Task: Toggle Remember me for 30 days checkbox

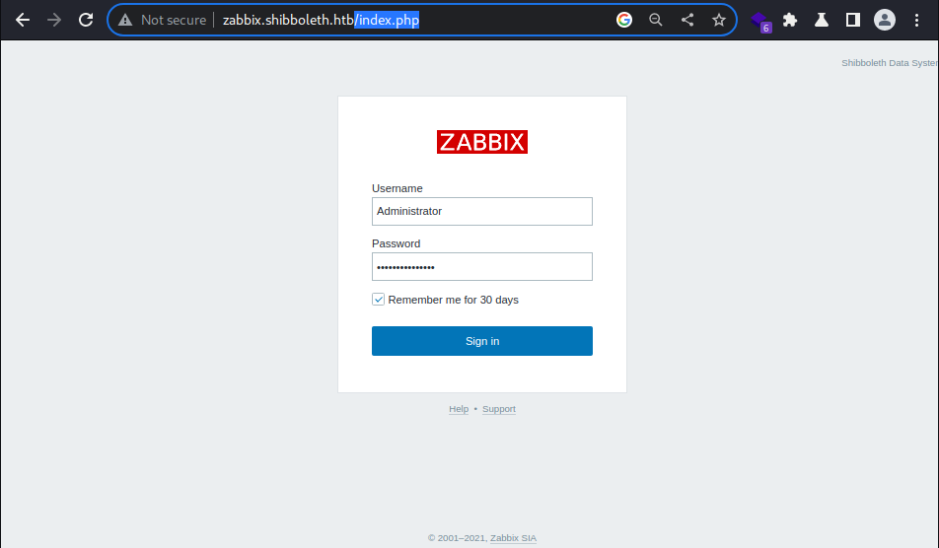Action: (x=378, y=299)
